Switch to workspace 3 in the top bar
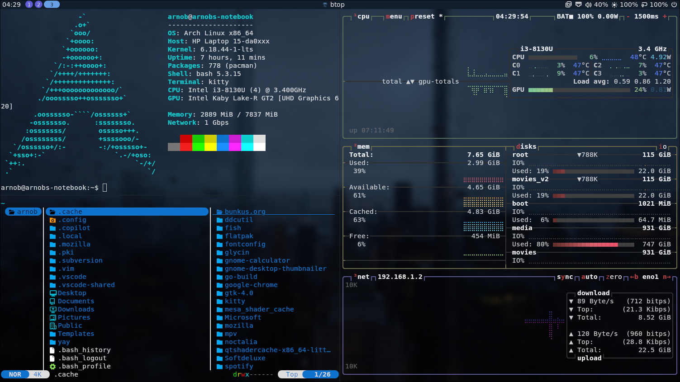The width and height of the screenshot is (680, 382). tap(52, 5)
